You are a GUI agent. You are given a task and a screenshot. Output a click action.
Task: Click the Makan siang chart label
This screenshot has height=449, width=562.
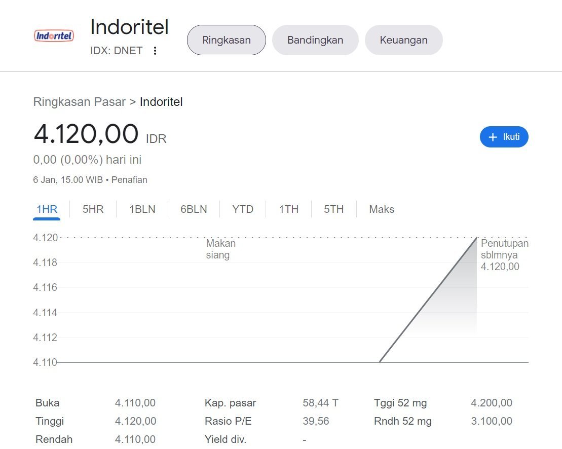[220, 249]
